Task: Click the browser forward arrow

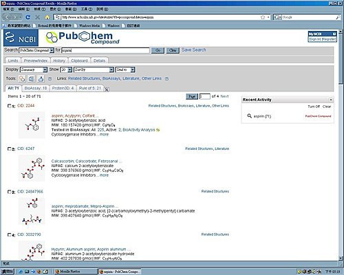Action: coord(15,17)
